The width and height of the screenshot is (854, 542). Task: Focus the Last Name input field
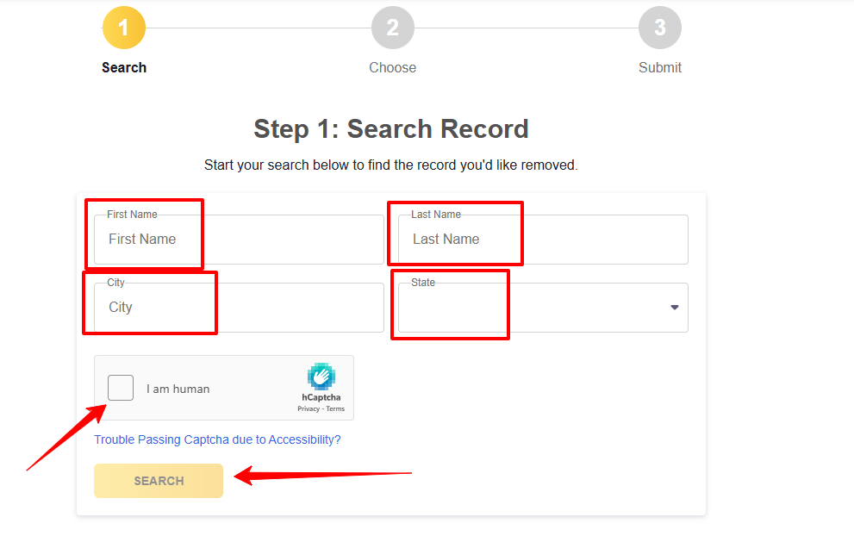coord(543,240)
